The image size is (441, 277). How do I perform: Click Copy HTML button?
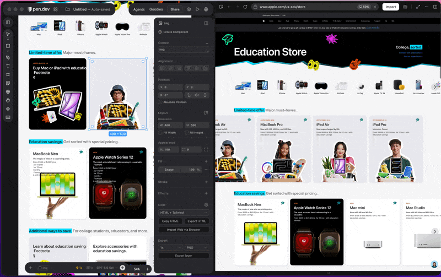tap(170, 221)
